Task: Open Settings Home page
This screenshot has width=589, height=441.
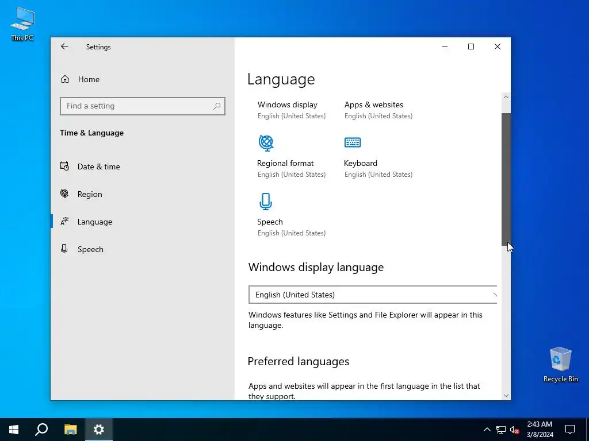Action: coord(89,79)
